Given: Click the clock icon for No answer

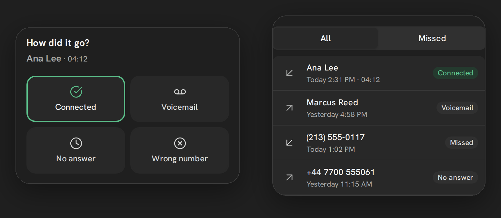Looking at the screenshot, I should [76, 143].
